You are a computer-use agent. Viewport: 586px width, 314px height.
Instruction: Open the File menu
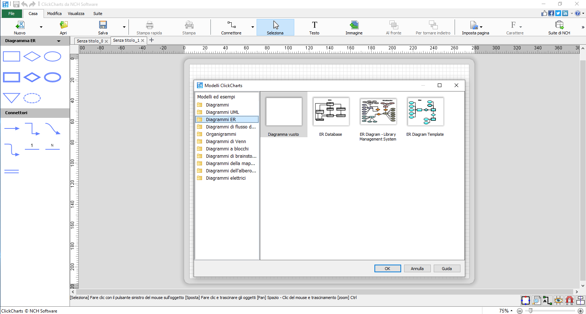12,14
